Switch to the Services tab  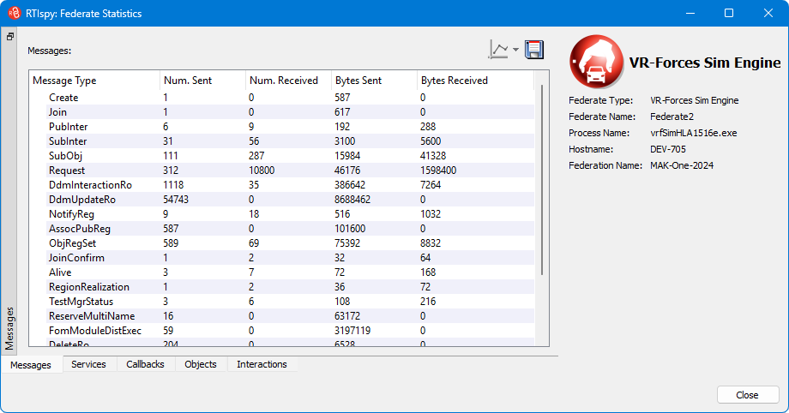coord(88,364)
